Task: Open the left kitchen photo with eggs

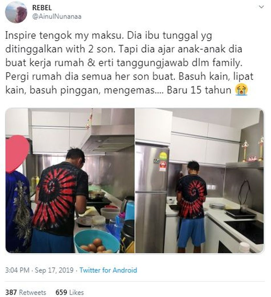Action: [x=70, y=180]
